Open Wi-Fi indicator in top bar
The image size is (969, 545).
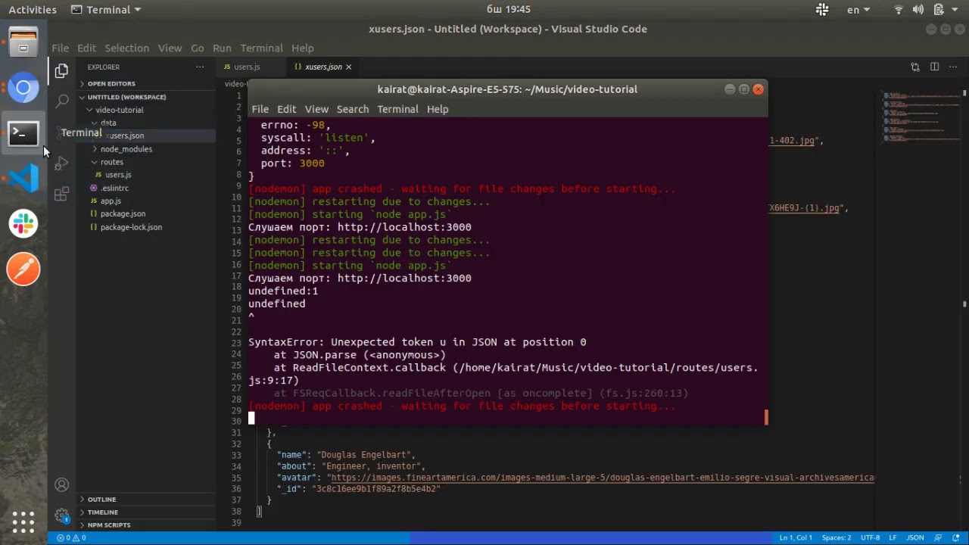[899, 10]
